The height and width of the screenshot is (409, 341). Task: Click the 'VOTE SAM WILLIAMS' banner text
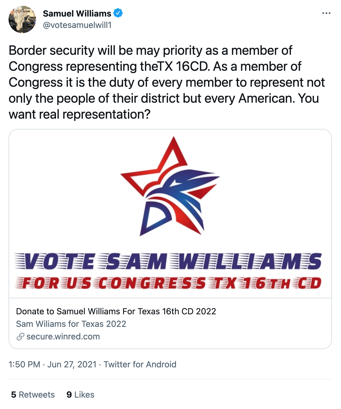tap(169, 261)
